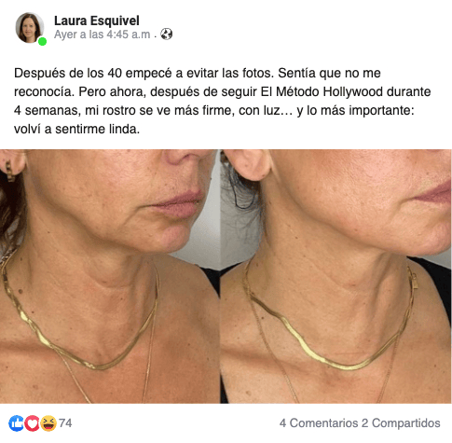Click the green online status dot

pos(42,41)
